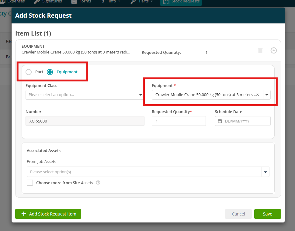Click the Item List (1) heading
Viewport: 295px width, 231px height.
pos(33,33)
